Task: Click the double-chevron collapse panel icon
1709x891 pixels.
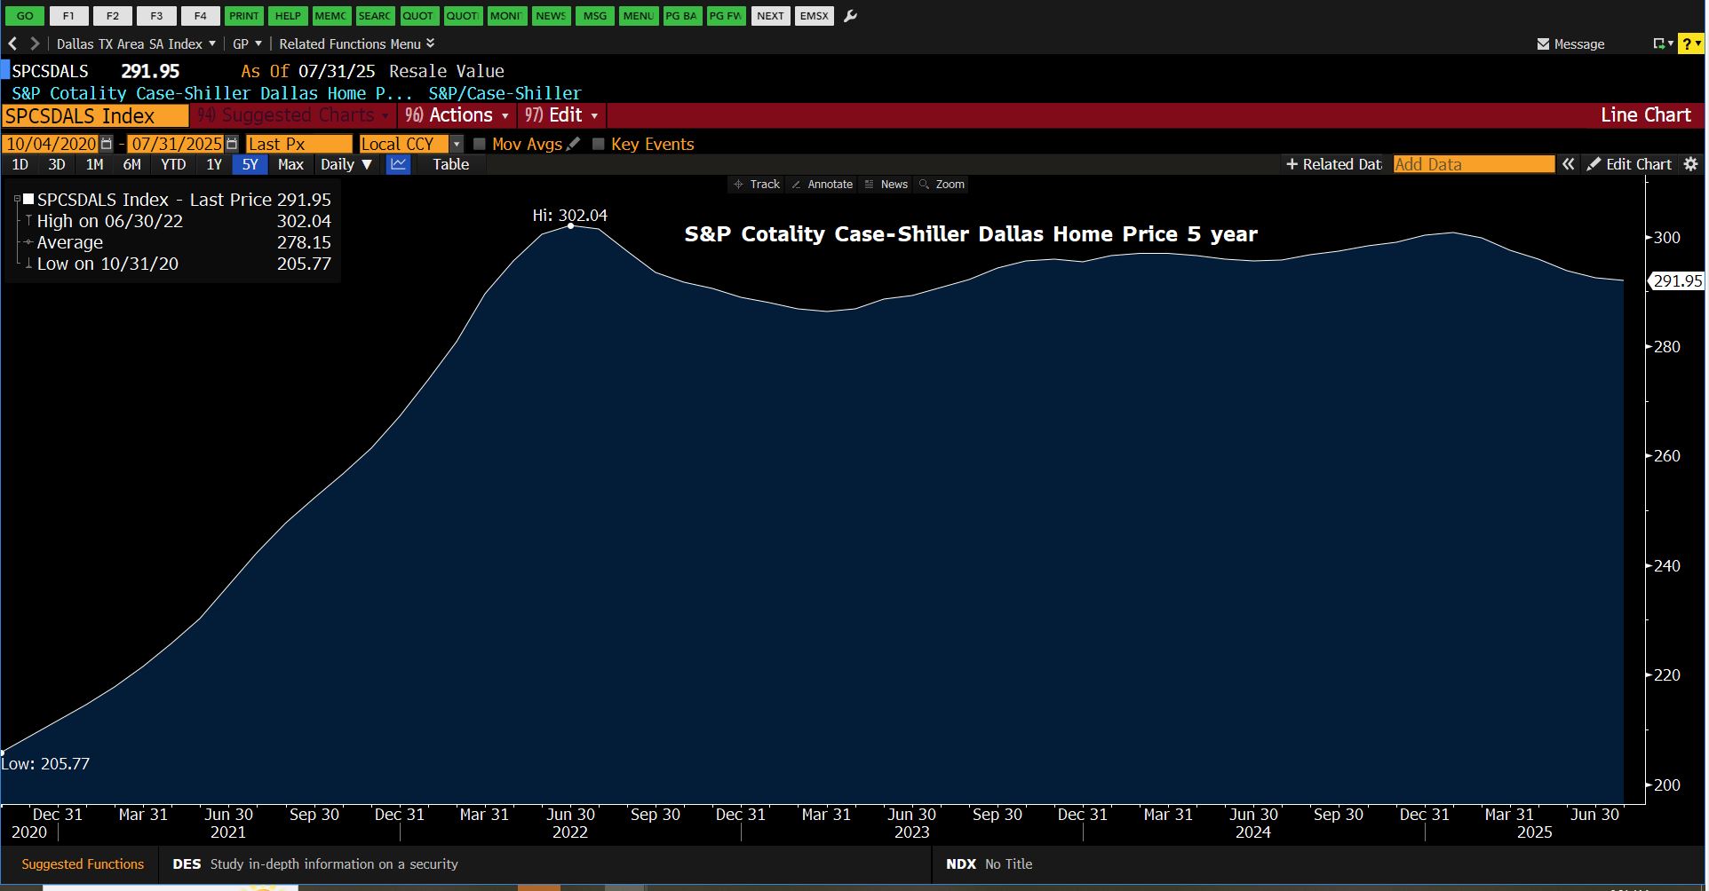Action: pos(1569,164)
